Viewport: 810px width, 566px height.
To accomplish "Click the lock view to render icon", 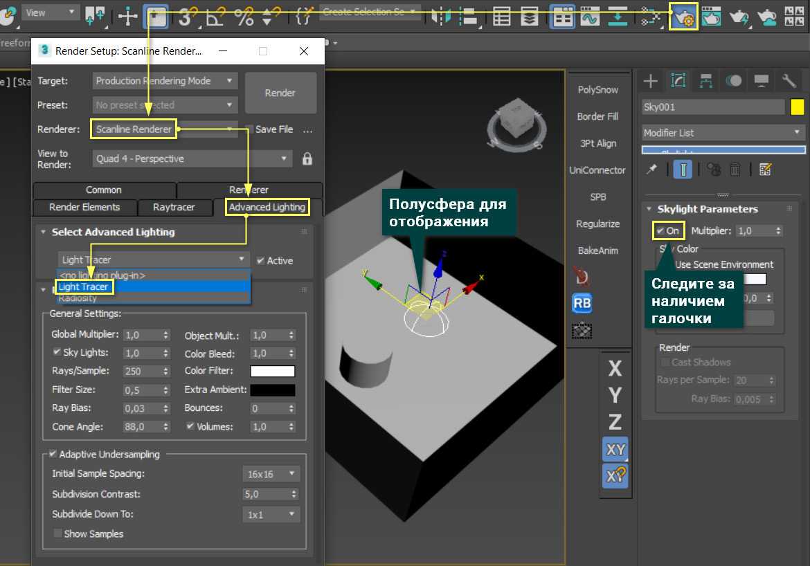I will [x=307, y=158].
